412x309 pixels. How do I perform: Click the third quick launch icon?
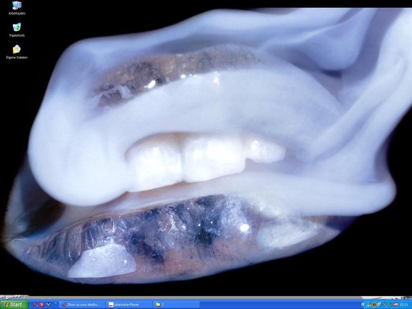click(x=48, y=304)
